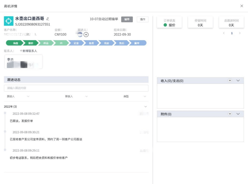248x184 pixels.
Task: Add a 收入/支出 record with plus icon
Action: [230, 81]
